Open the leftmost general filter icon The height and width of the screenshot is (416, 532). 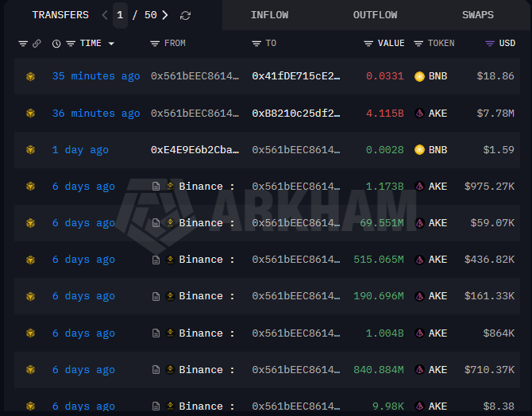[x=23, y=44]
